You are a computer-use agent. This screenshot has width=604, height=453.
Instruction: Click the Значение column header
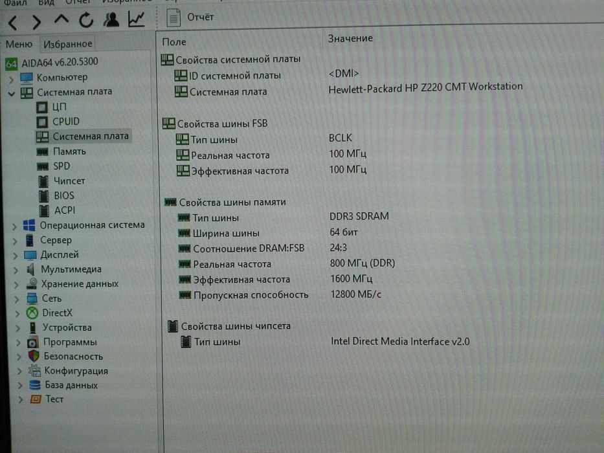coord(350,39)
